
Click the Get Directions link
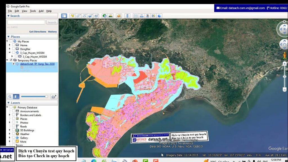38,32
